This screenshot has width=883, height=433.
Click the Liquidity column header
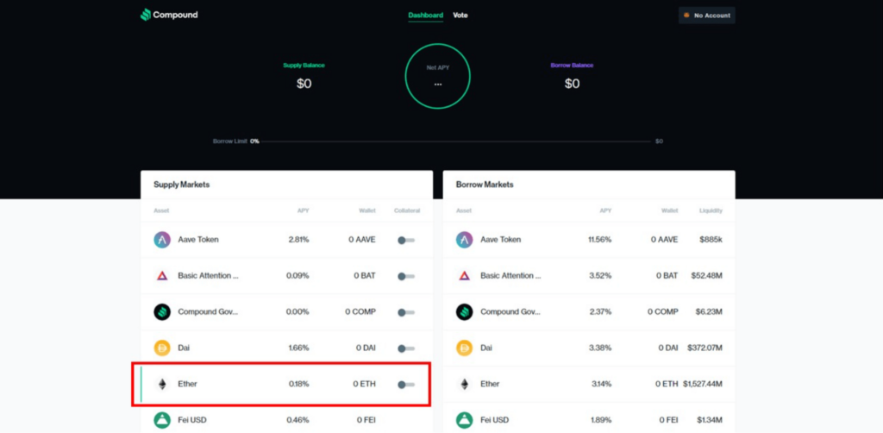pyautogui.click(x=711, y=210)
